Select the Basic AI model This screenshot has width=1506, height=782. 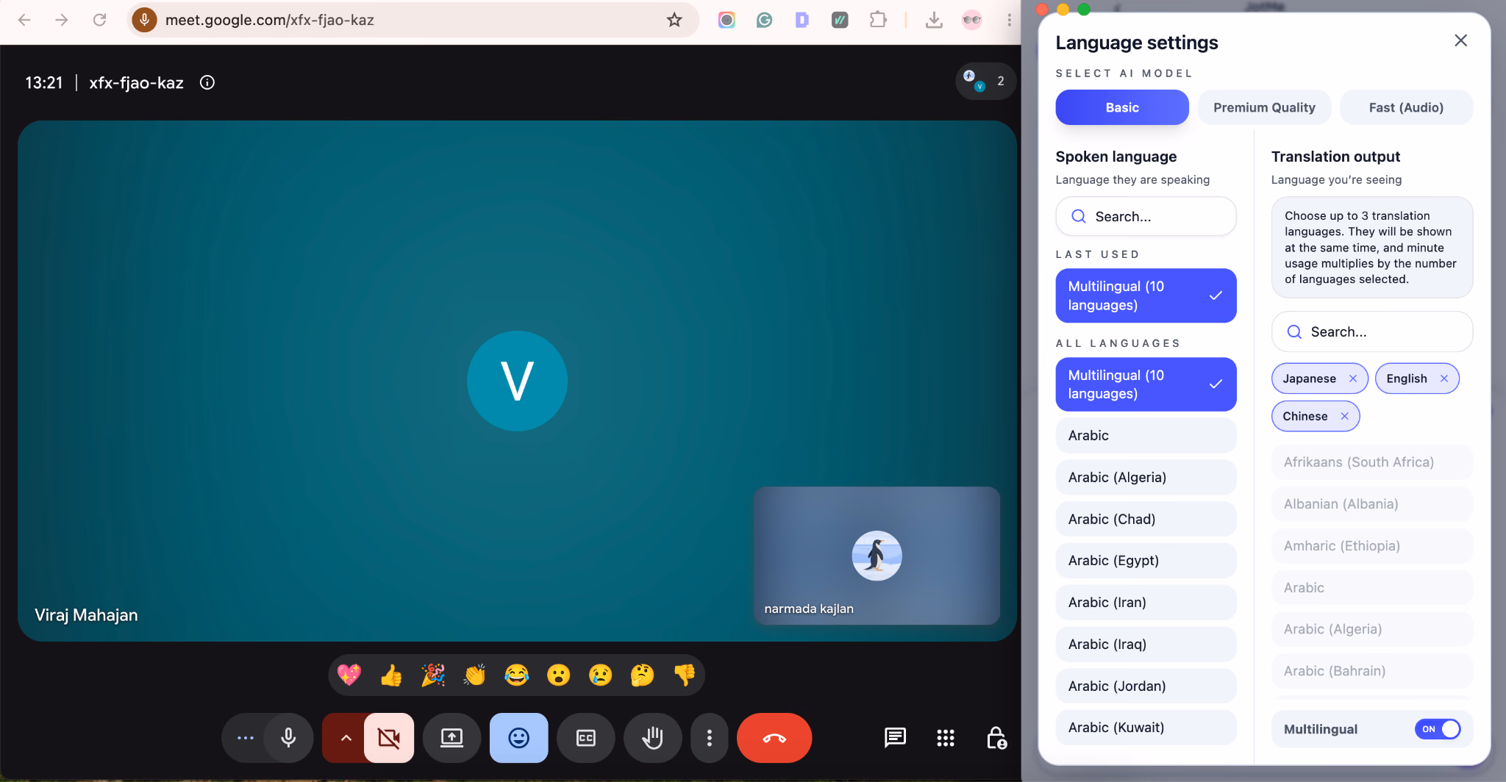pos(1122,107)
